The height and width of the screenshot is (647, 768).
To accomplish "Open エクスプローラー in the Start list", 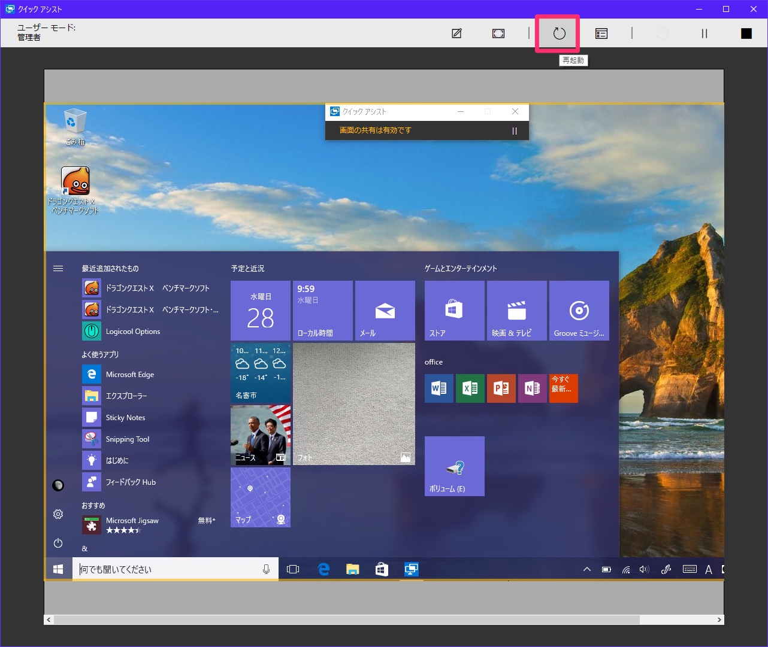I will click(x=151, y=396).
